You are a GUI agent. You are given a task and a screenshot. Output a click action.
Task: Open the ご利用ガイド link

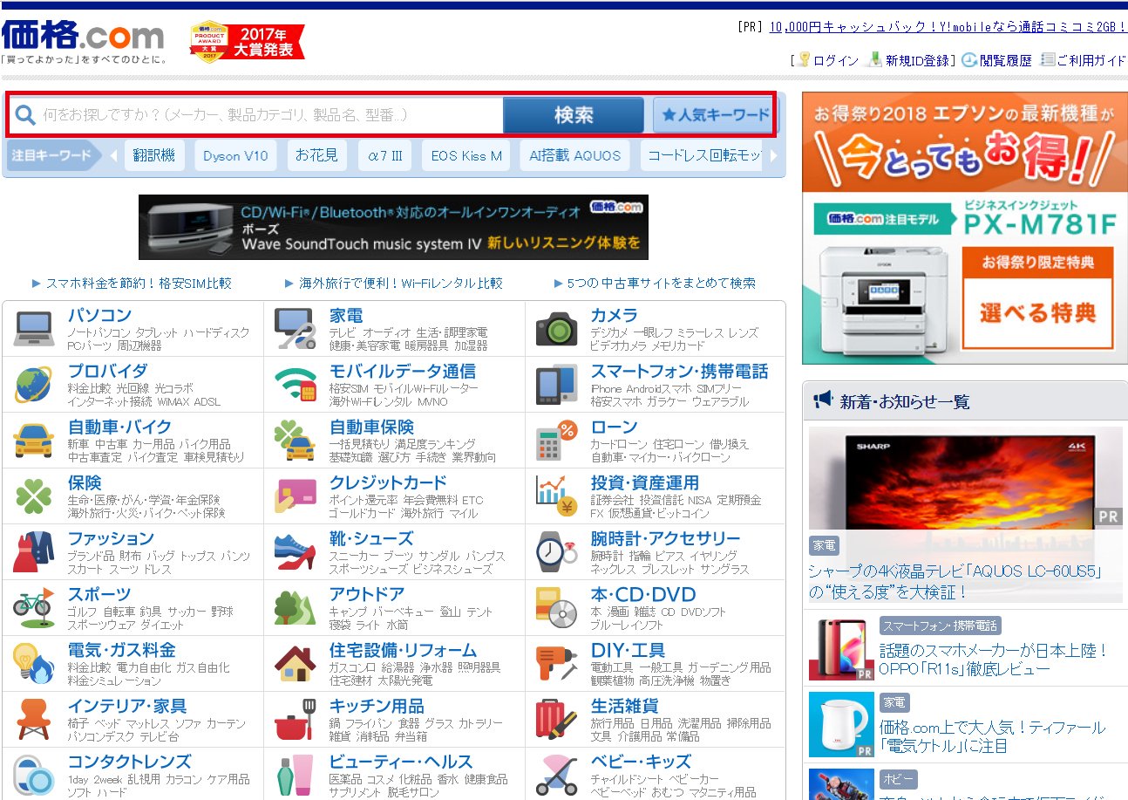(1091, 60)
